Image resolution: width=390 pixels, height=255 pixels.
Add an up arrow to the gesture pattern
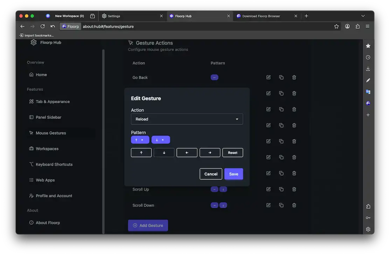point(141,152)
